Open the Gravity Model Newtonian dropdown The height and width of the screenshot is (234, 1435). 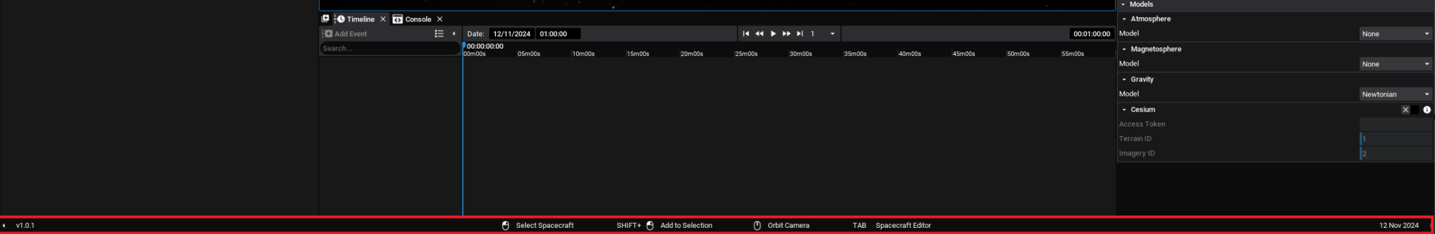tap(1395, 94)
